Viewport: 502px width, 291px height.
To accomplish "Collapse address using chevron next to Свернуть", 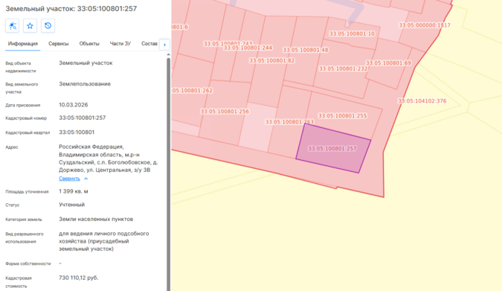I will pos(86,179).
